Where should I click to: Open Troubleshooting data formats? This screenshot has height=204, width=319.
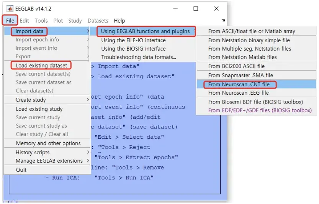click(x=139, y=57)
